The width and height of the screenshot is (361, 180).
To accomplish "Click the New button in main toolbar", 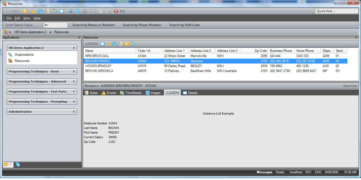I will [12, 11].
